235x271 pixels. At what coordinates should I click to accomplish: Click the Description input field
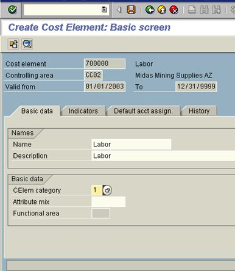[x=163, y=156]
